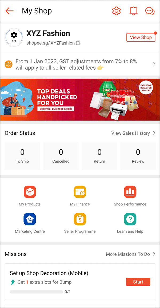Viewport: 160px width, 308px height.
Task: Start the Shop Decoration mission
Action: (x=138, y=282)
